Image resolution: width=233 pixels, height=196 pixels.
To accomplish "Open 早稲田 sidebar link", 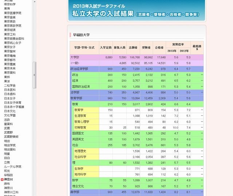I will tap(8, 175).
